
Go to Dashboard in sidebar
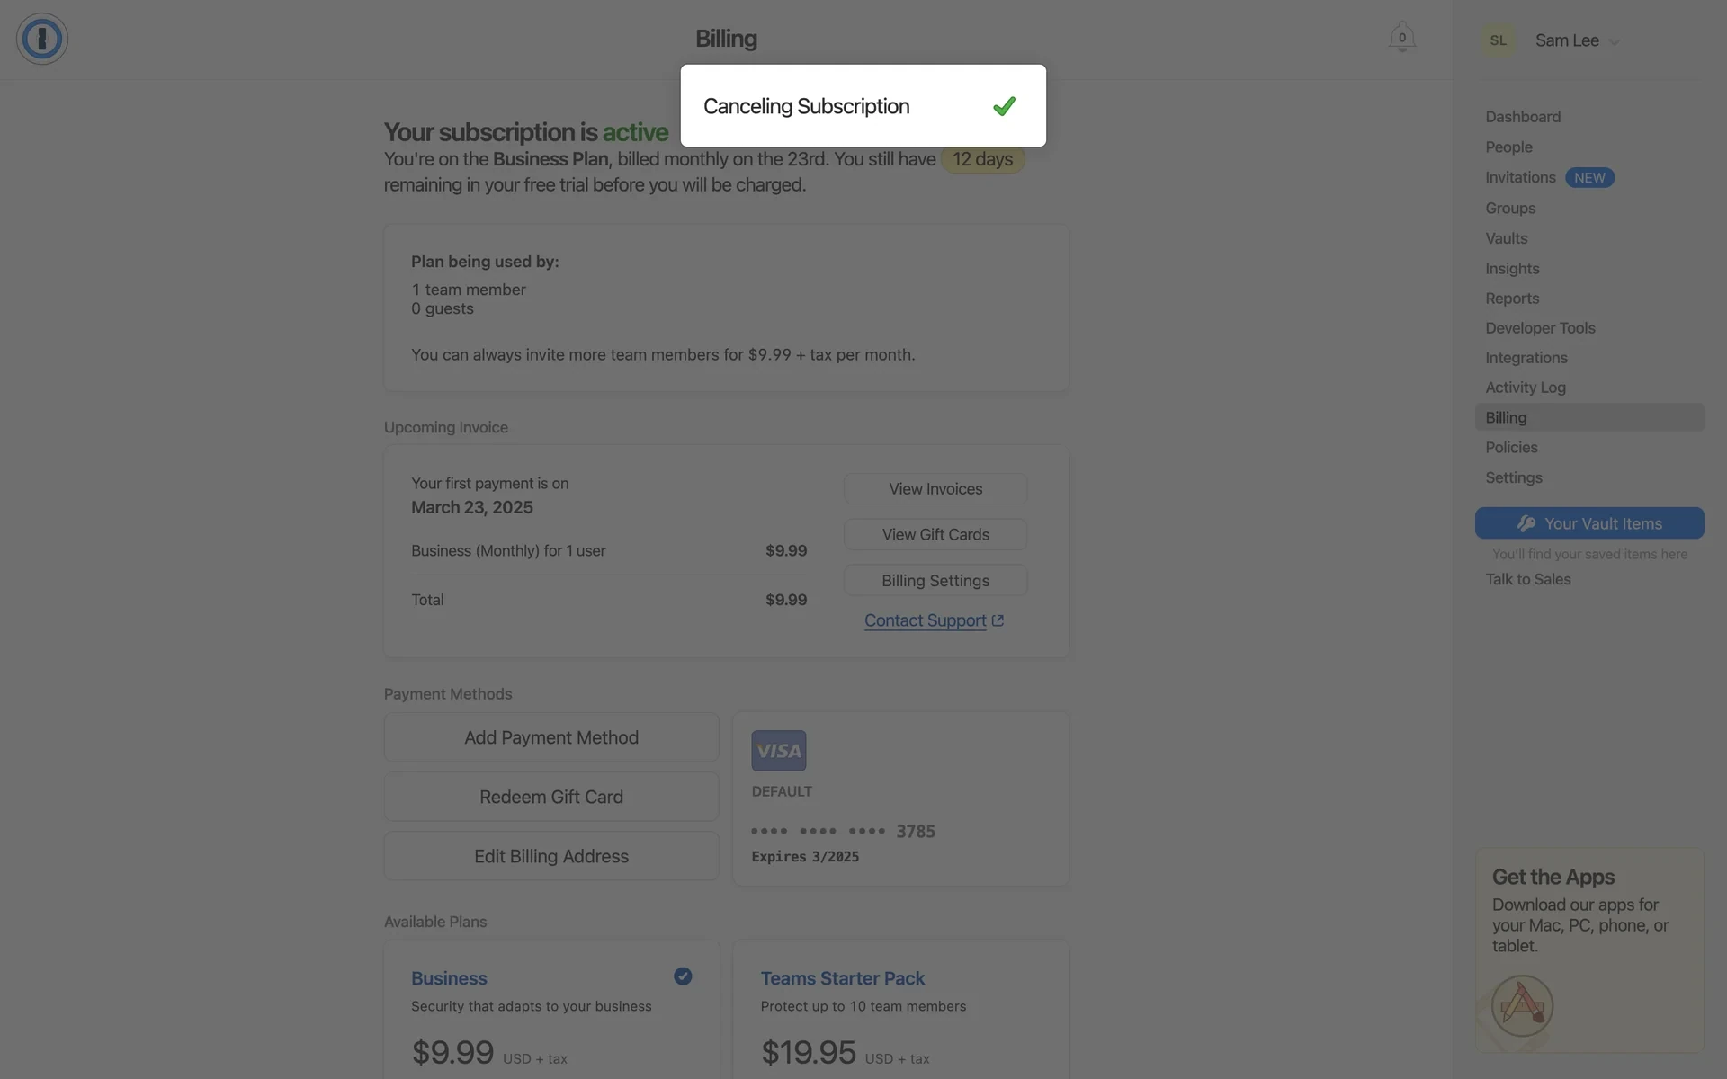click(1523, 117)
